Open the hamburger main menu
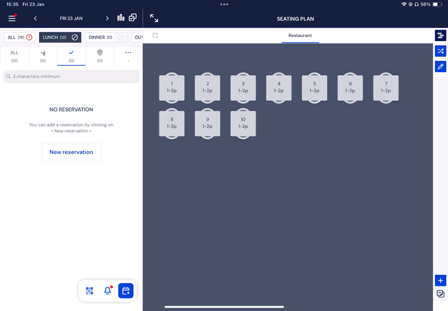 (12, 19)
